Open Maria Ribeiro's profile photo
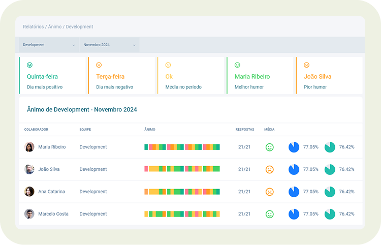This screenshot has width=381, height=245. [x=29, y=147]
